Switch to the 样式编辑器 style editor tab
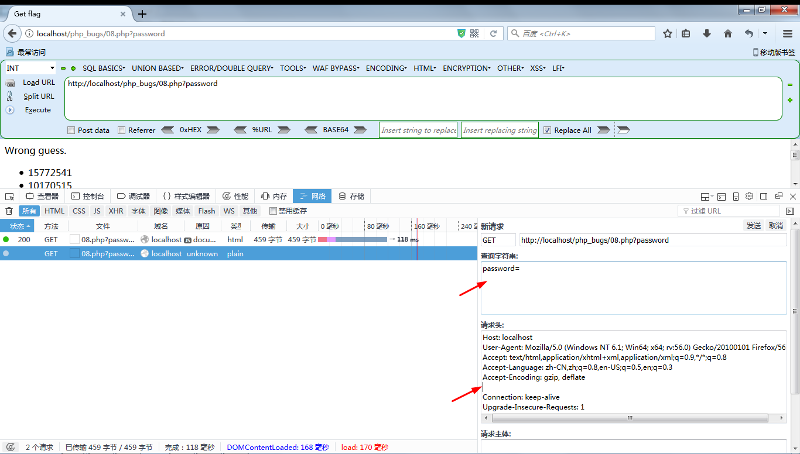 (186, 196)
